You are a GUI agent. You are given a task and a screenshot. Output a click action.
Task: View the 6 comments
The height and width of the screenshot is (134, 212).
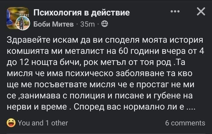(185, 123)
